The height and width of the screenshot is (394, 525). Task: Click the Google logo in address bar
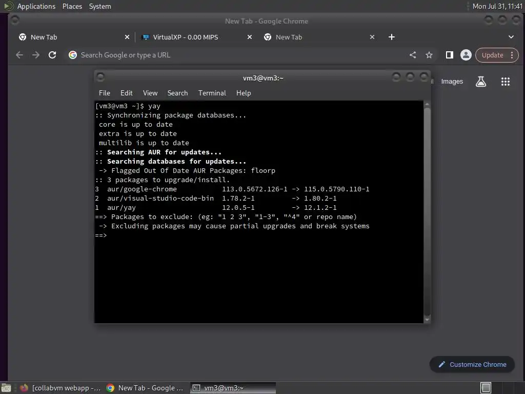(73, 55)
